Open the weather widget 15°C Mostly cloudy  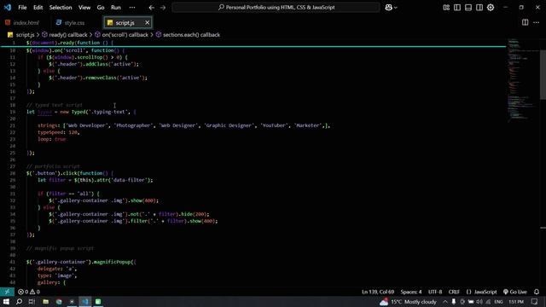[x=408, y=301]
